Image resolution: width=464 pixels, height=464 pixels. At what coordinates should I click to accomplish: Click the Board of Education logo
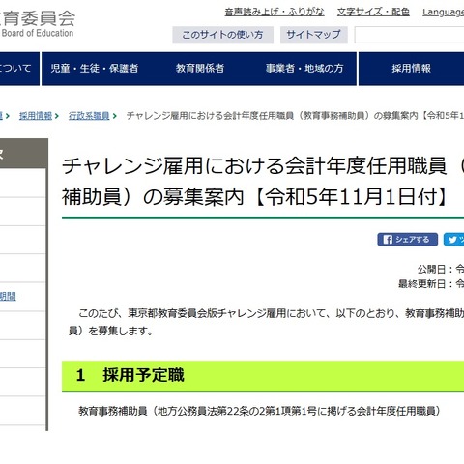38,24
